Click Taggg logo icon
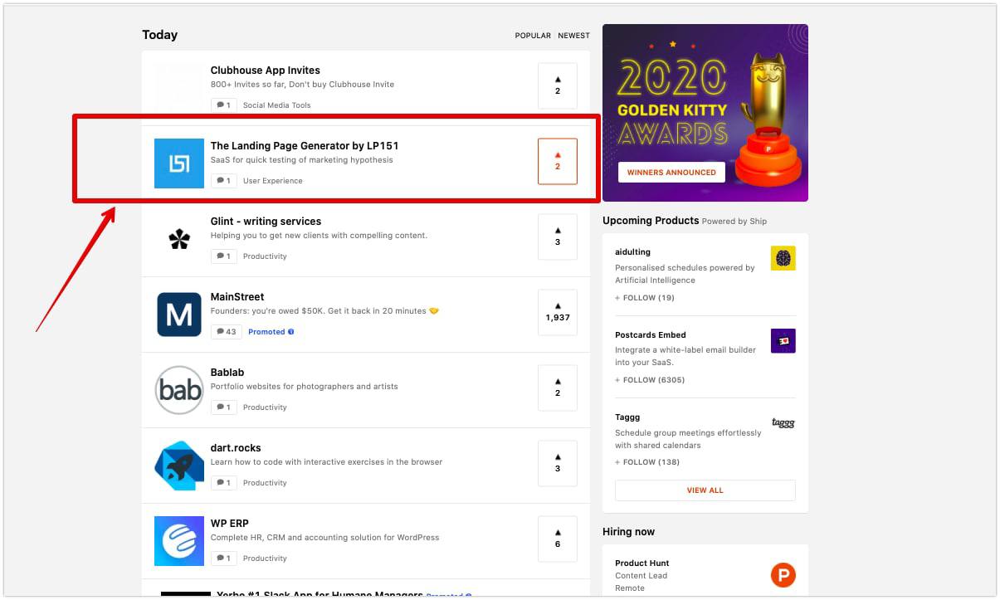Image resolution: width=1000 pixels, height=600 pixels. [783, 423]
